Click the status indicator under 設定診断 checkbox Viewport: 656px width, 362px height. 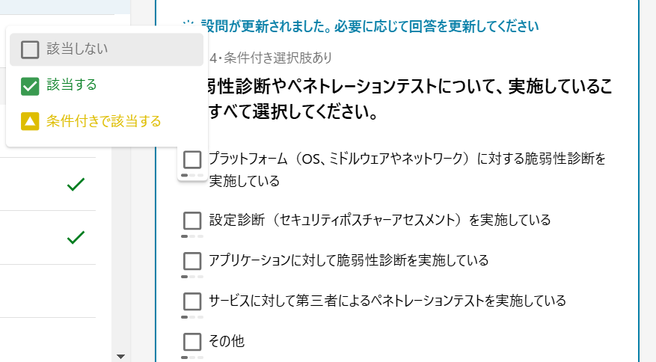pos(192,236)
